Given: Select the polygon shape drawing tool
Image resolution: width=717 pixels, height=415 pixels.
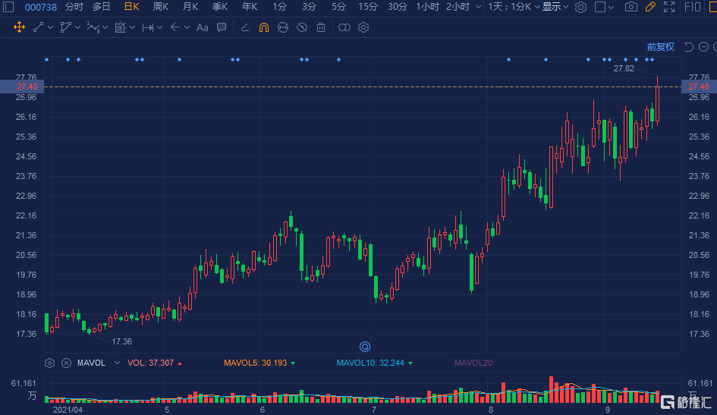Looking at the screenshot, I should (x=66, y=27).
